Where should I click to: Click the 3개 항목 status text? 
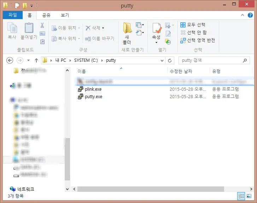pyautogui.click(x=16, y=196)
